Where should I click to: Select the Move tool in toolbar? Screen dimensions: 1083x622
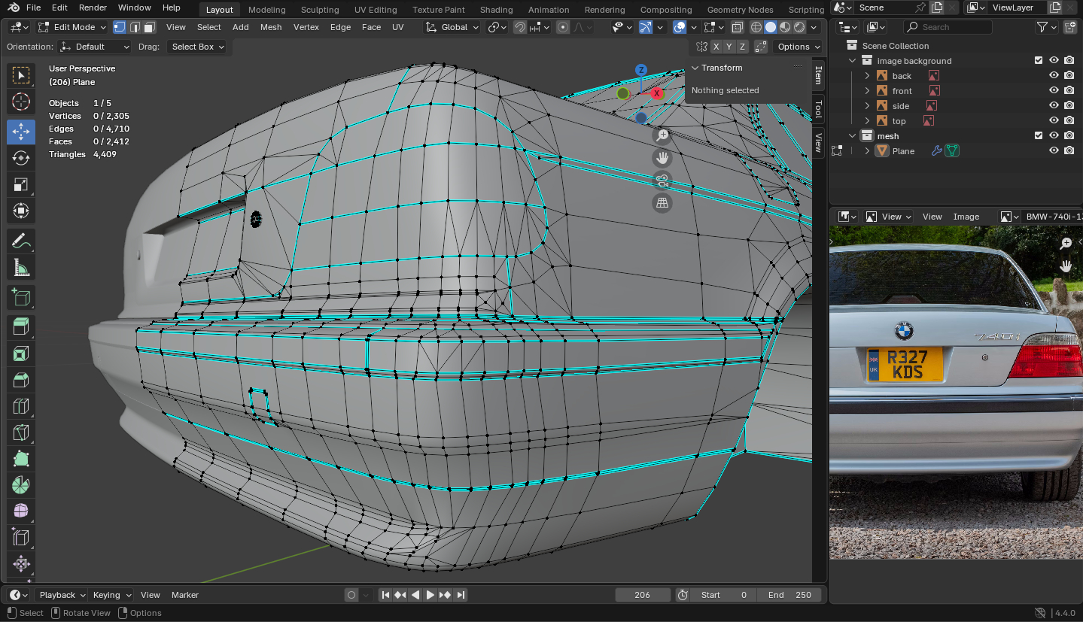coord(21,131)
